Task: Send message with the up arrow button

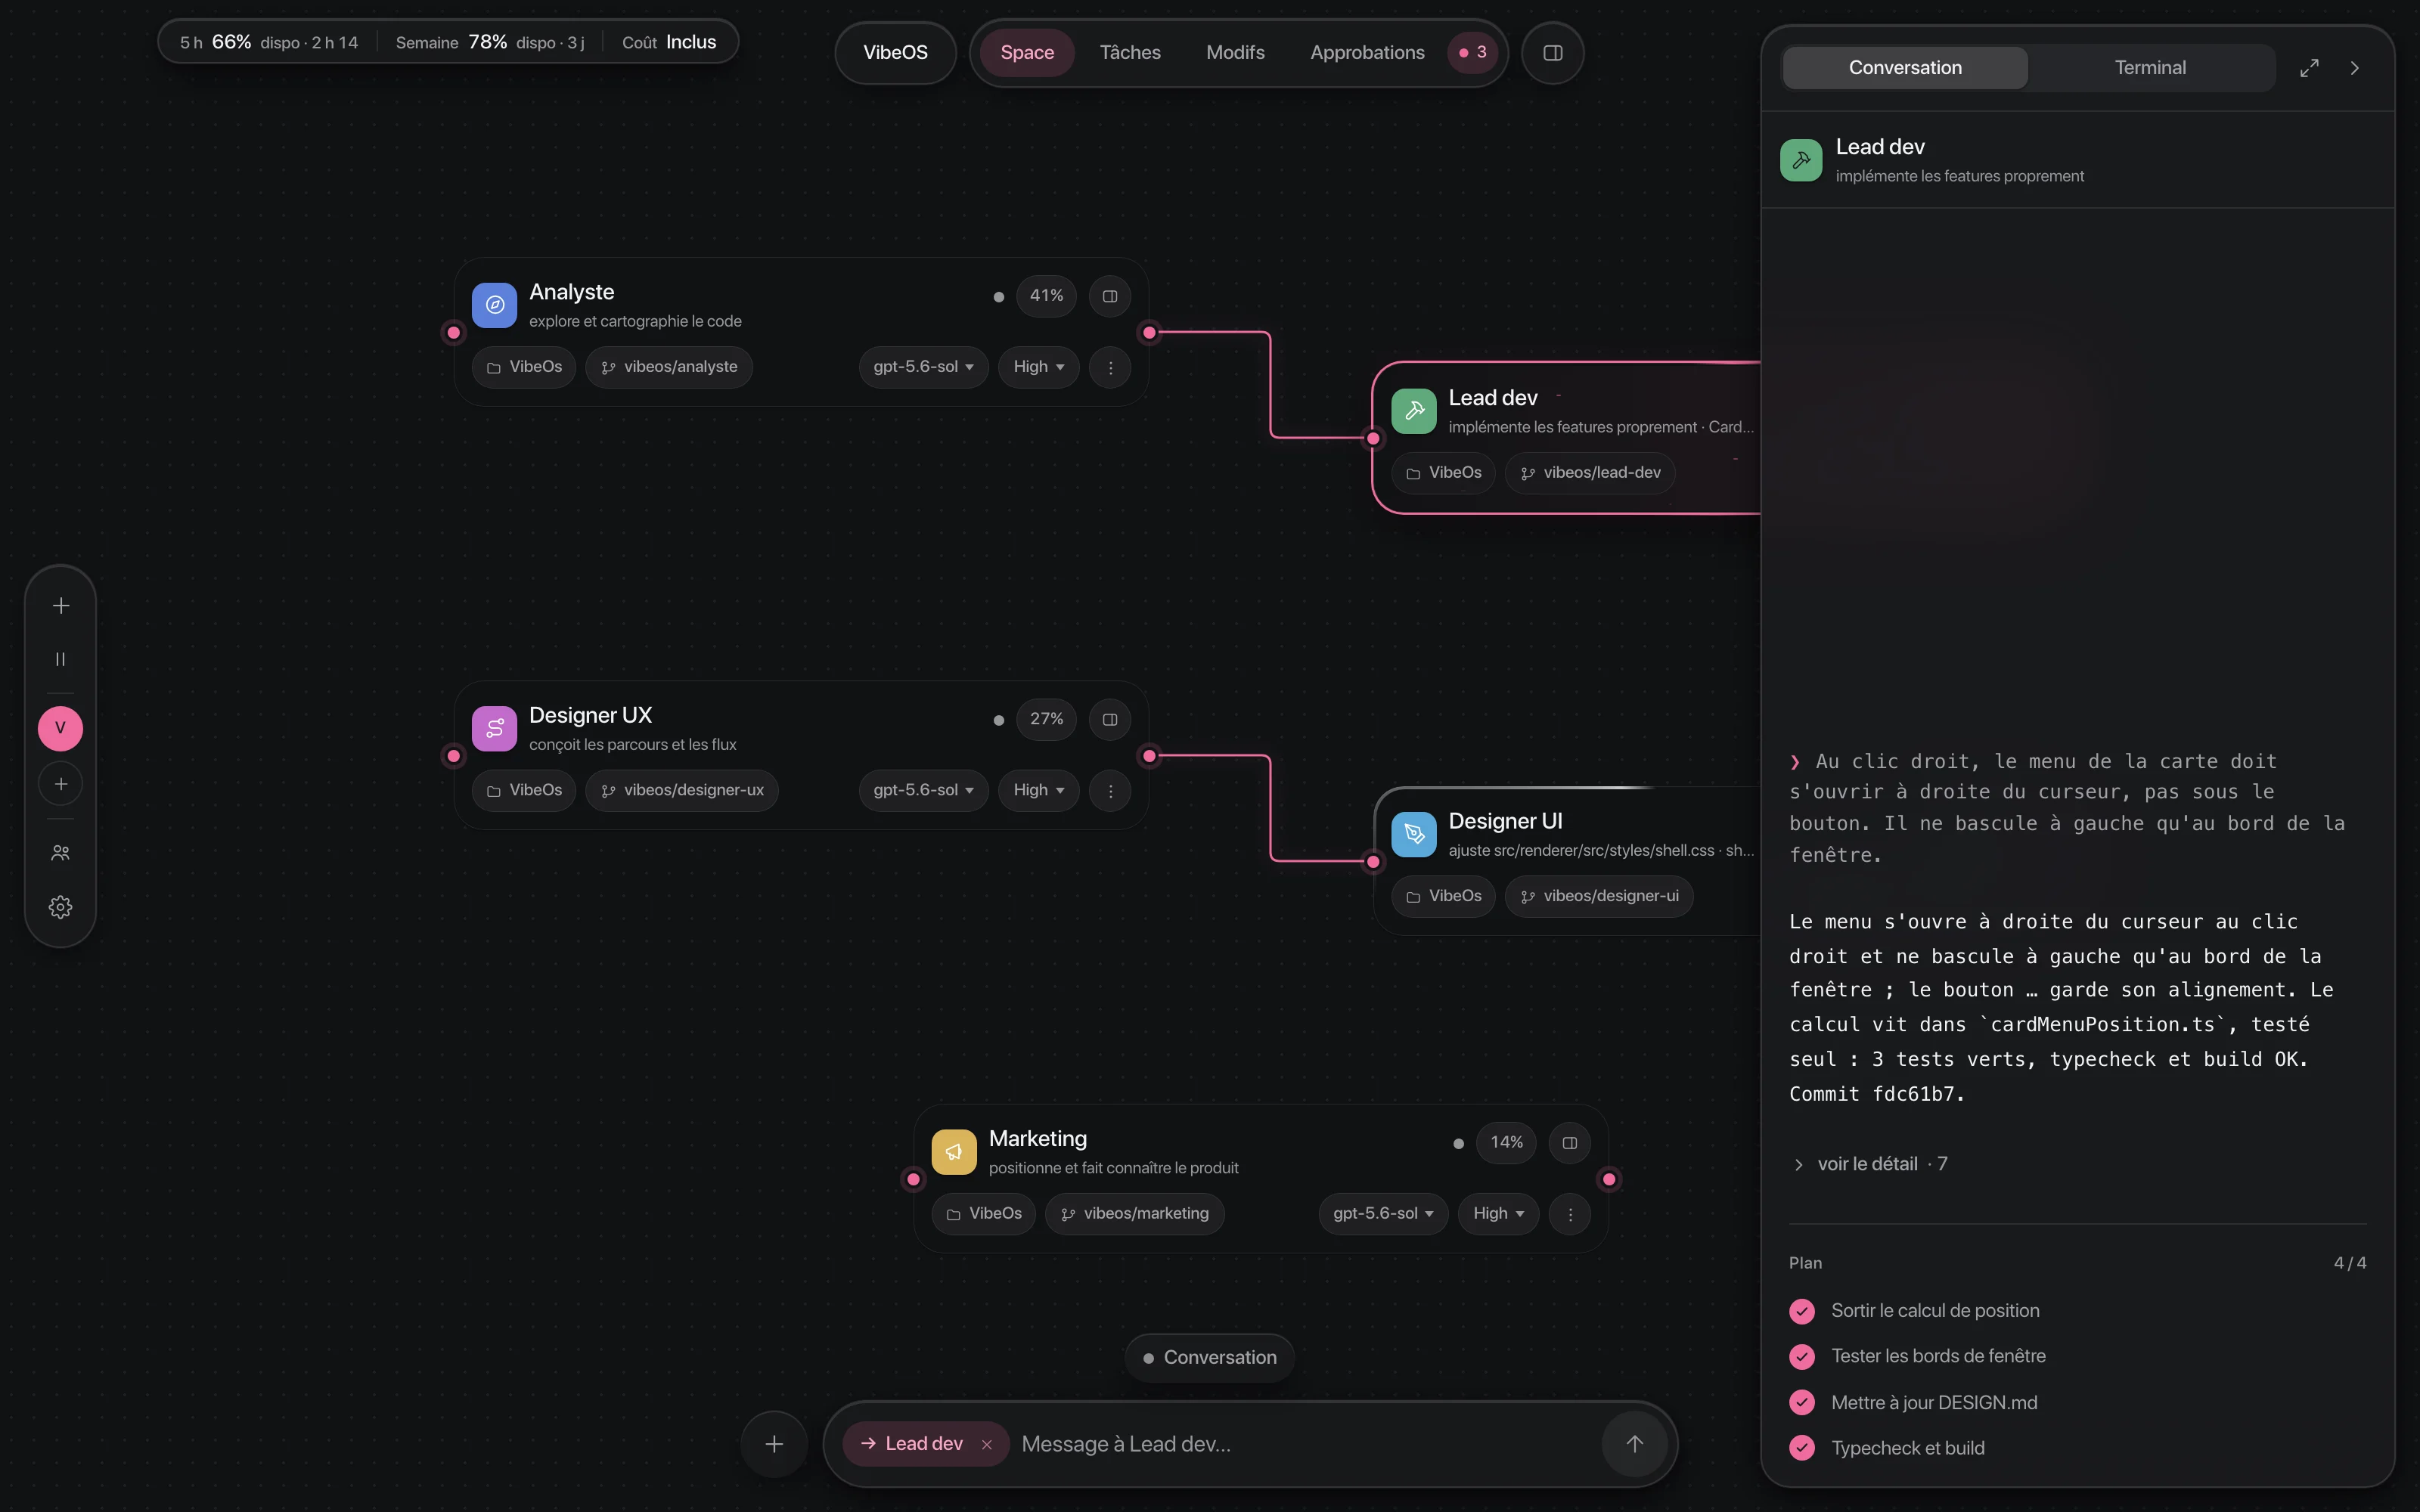Action: (1635, 1444)
